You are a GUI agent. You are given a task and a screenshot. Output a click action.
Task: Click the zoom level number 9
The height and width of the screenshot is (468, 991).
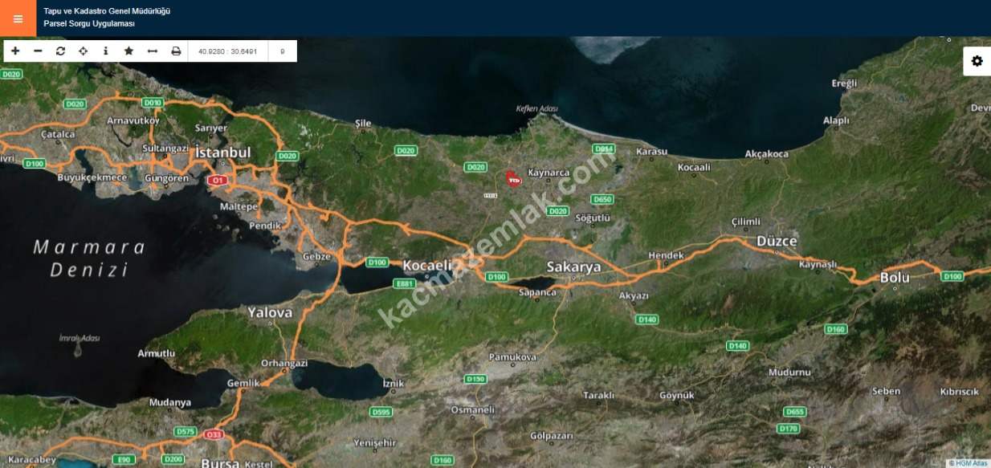tap(282, 51)
